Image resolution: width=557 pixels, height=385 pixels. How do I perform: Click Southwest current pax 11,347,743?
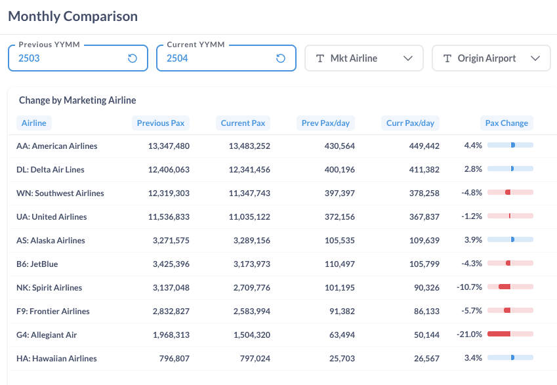(249, 193)
